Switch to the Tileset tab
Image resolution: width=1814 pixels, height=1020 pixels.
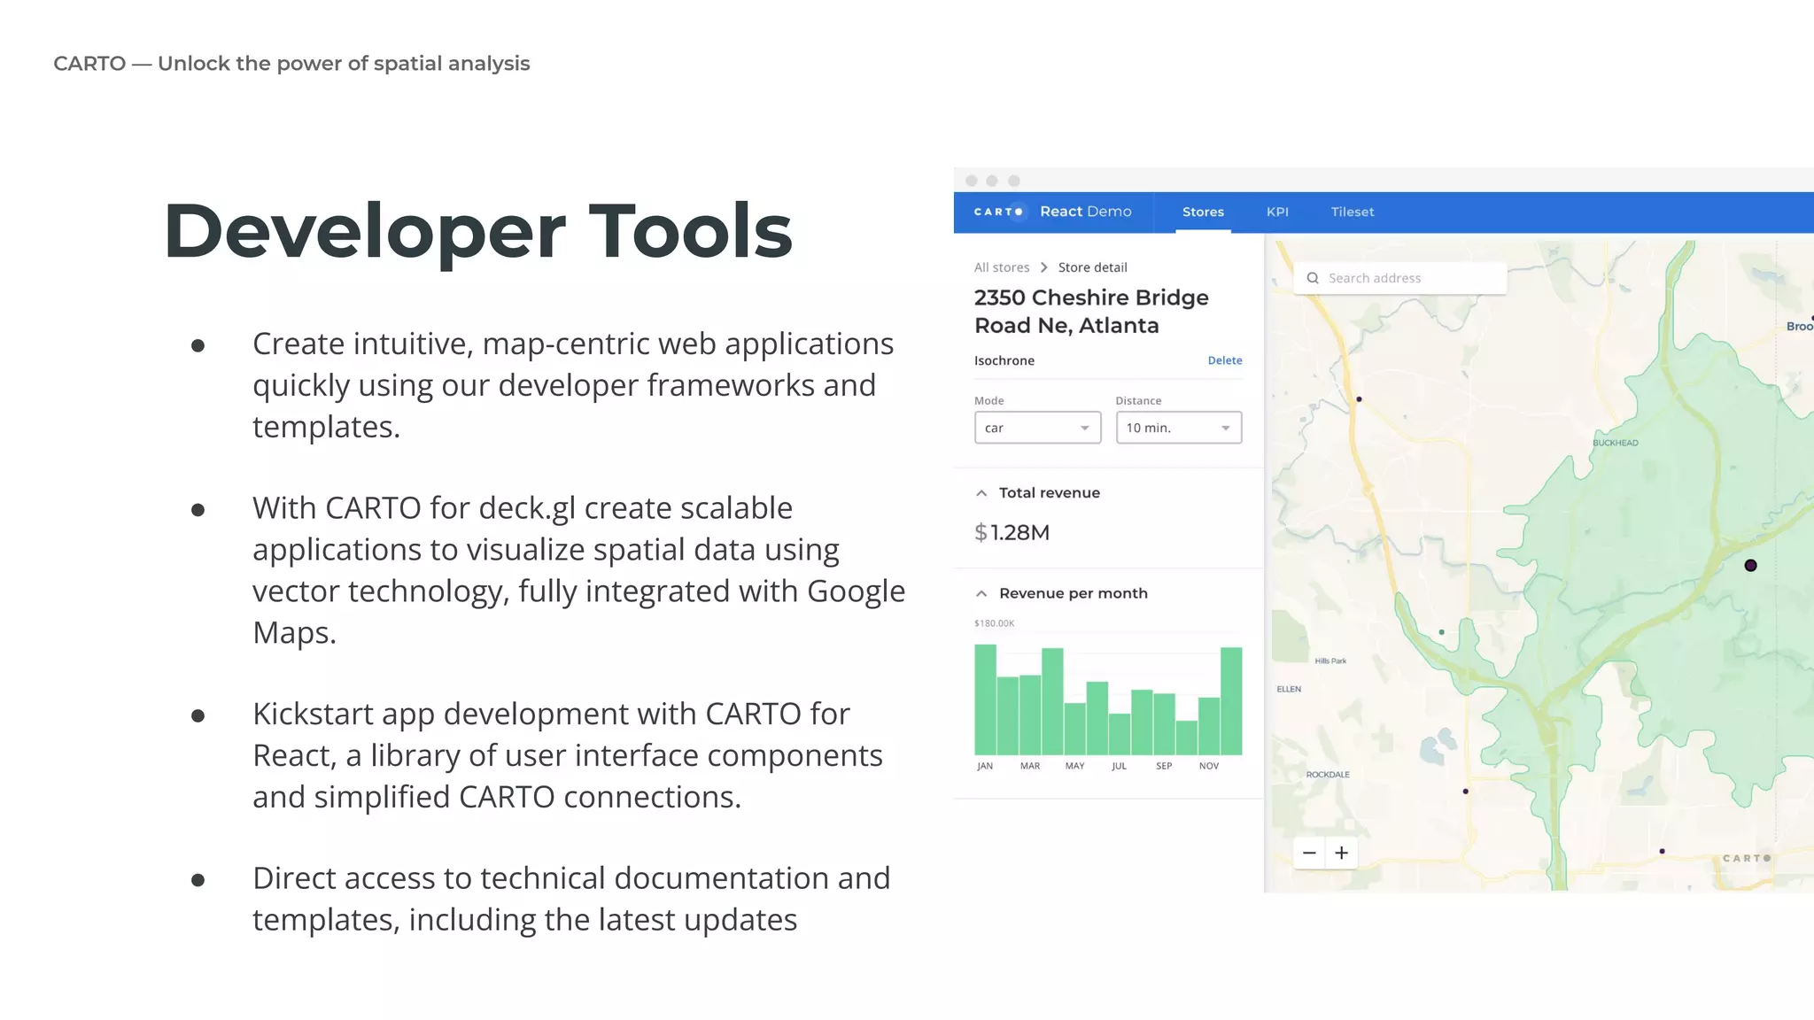coord(1353,212)
